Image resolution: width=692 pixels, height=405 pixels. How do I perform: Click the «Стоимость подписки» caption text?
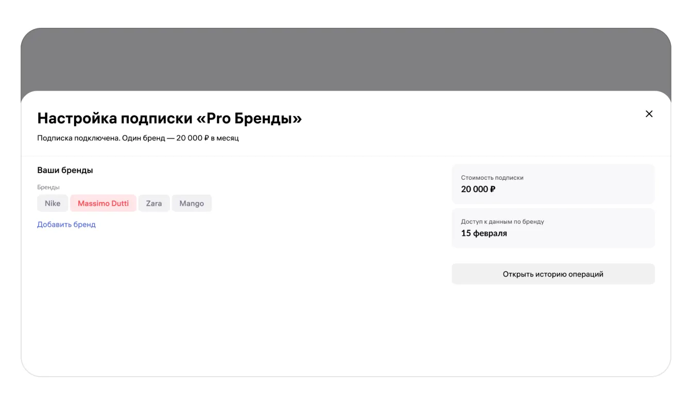click(492, 178)
